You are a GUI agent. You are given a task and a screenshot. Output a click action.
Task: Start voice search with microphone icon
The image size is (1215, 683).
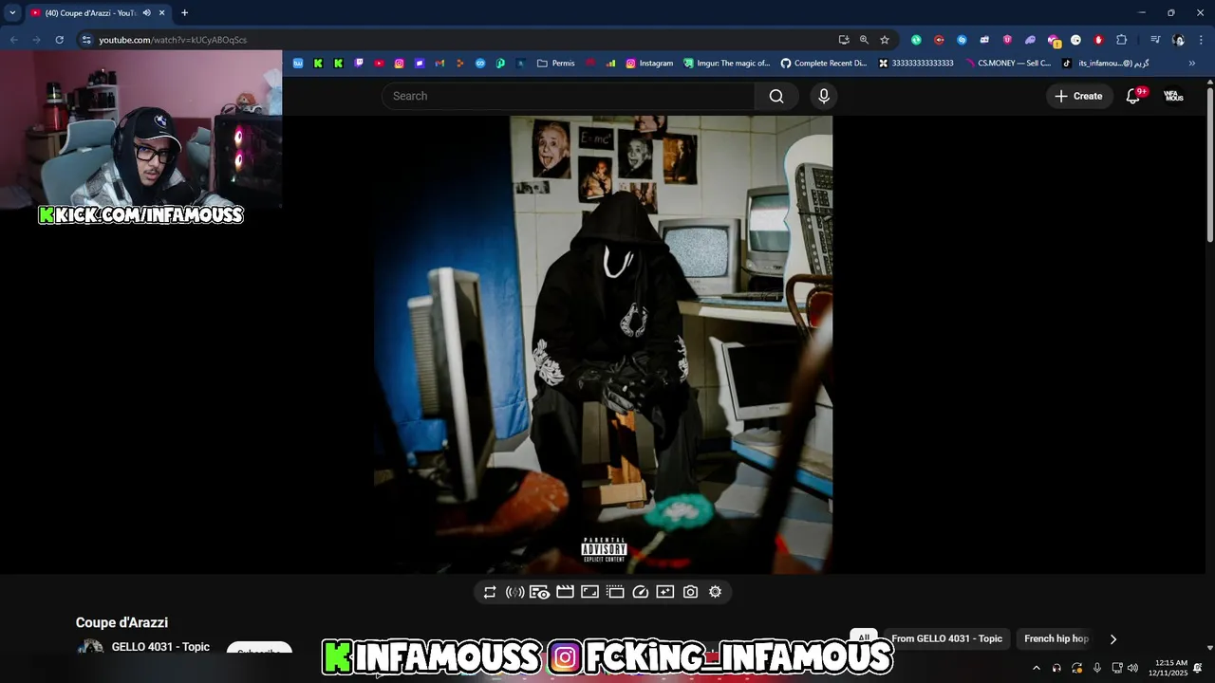(x=824, y=96)
